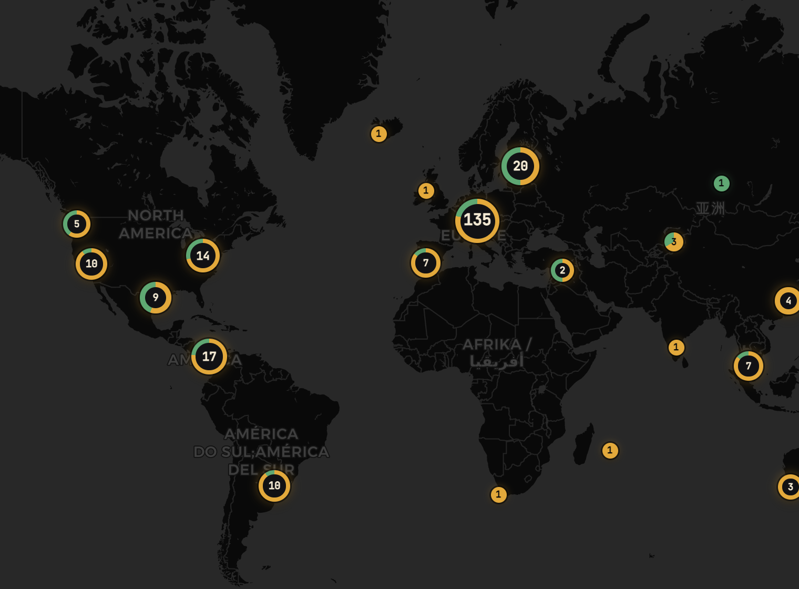Click the 17 cluster in Central America

click(x=209, y=357)
